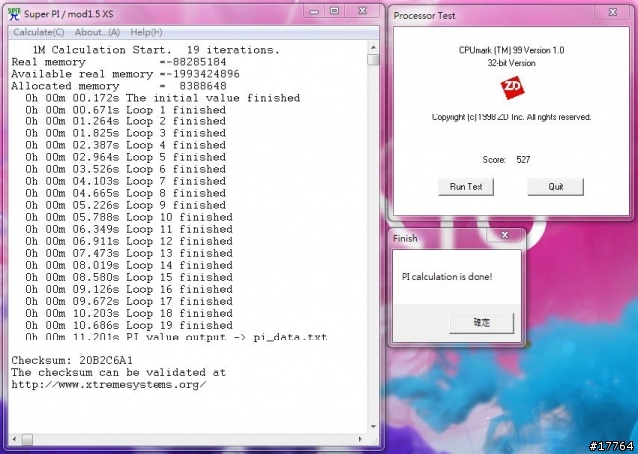
Task: Click the http://www.xtremesystems.org/ text
Action: pos(109,385)
